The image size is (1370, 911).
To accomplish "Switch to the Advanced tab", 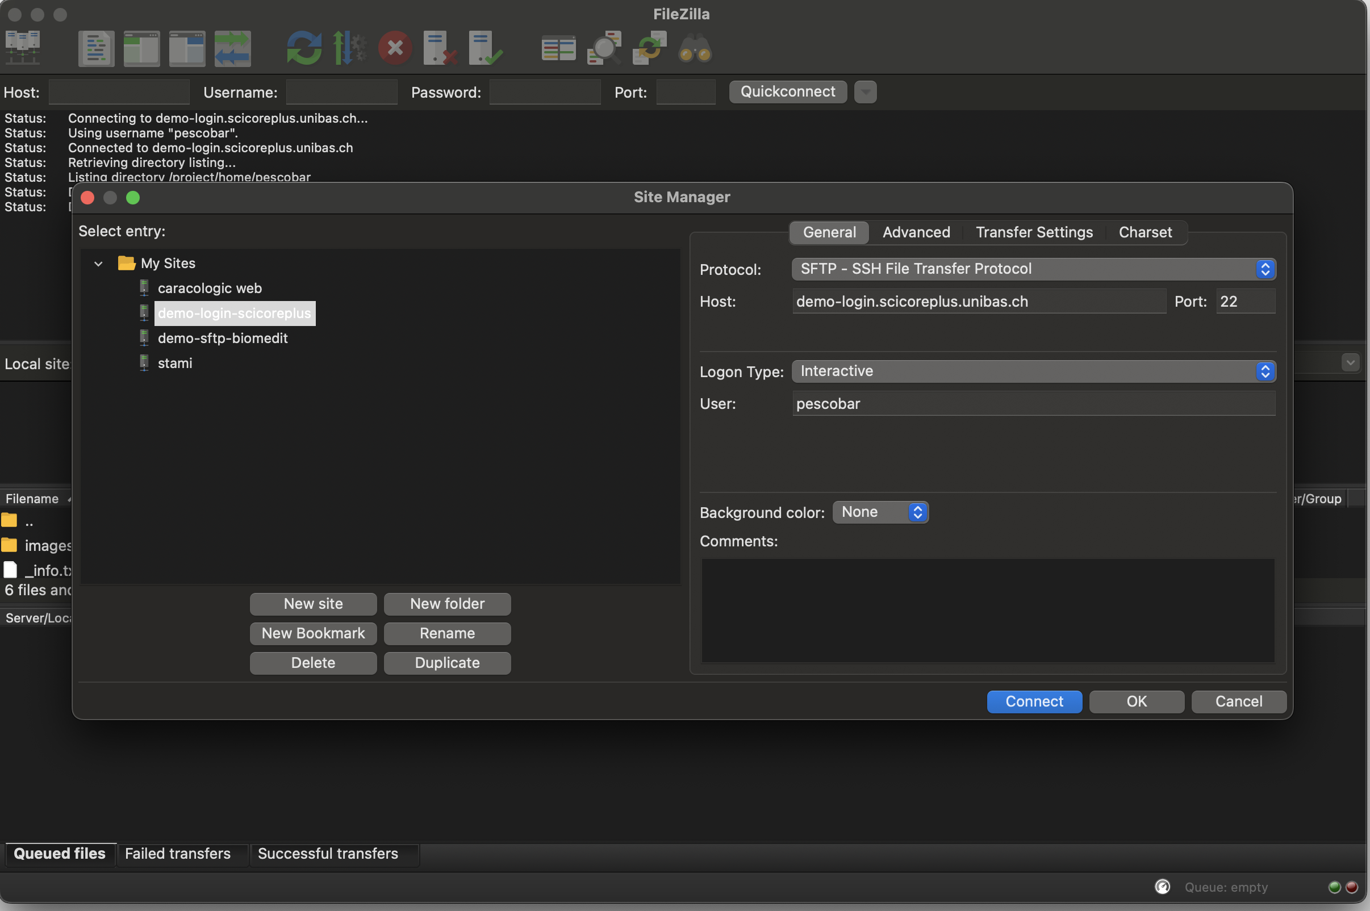I will [916, 232].
